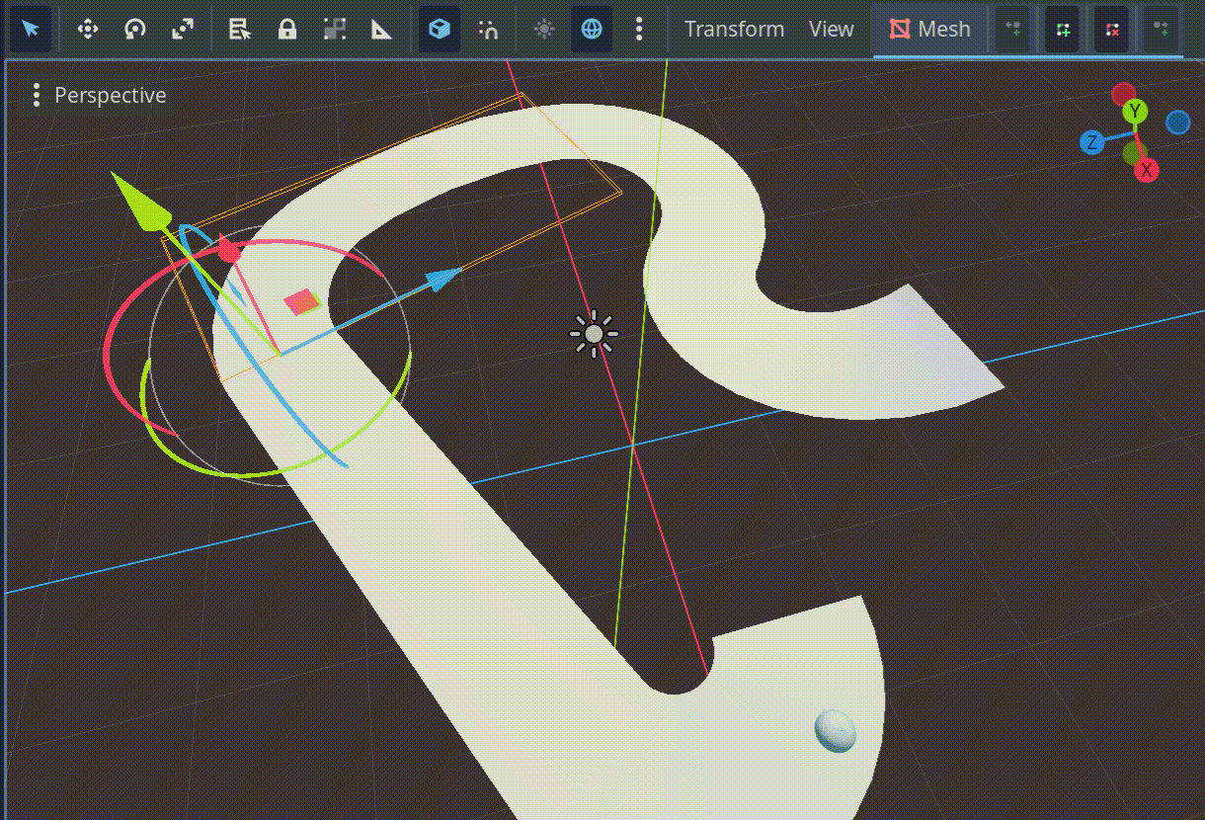This screenshot has height=820, width=1205.
Task: Click the first dark green plugin icon after Mesh
Action: point(1012,29)
